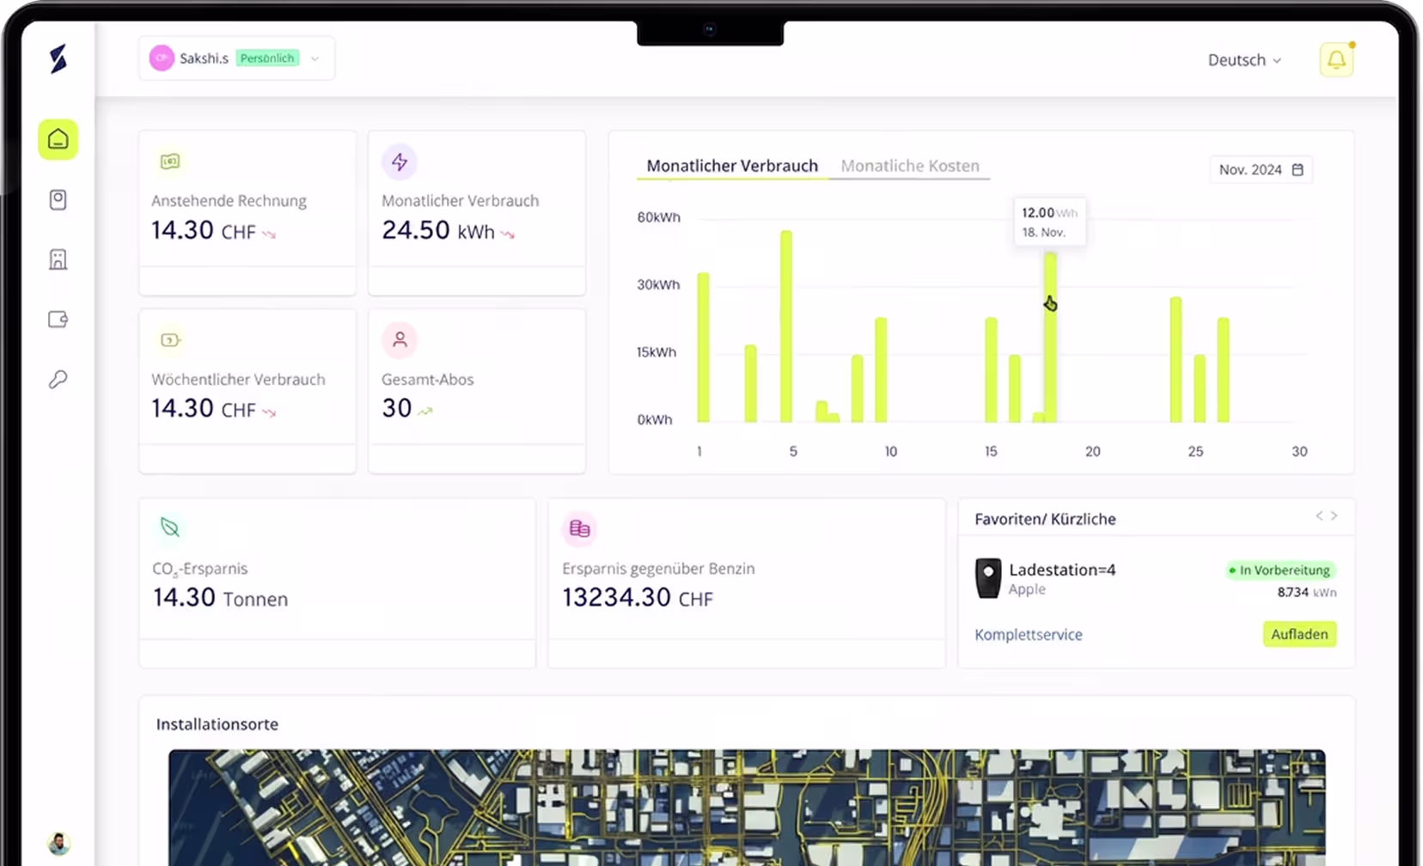The image size is (1423, 866).
Task: Click the Installationsorte map image
Action: [x=747, y=808]
